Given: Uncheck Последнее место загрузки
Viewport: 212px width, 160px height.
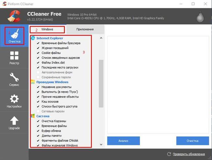Looking at the screenshot, I should (x=38, y=67).
